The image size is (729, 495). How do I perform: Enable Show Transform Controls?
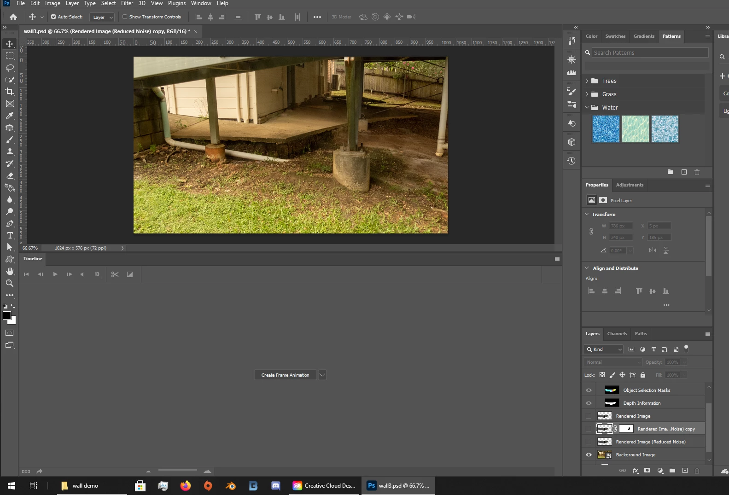coord(125,17)
